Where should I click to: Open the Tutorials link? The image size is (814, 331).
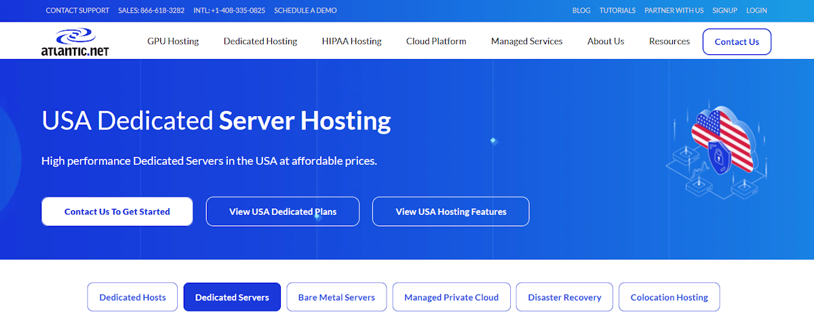tap(617, 10)
